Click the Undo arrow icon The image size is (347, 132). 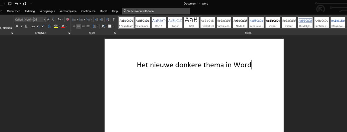[x=17, y=4]
